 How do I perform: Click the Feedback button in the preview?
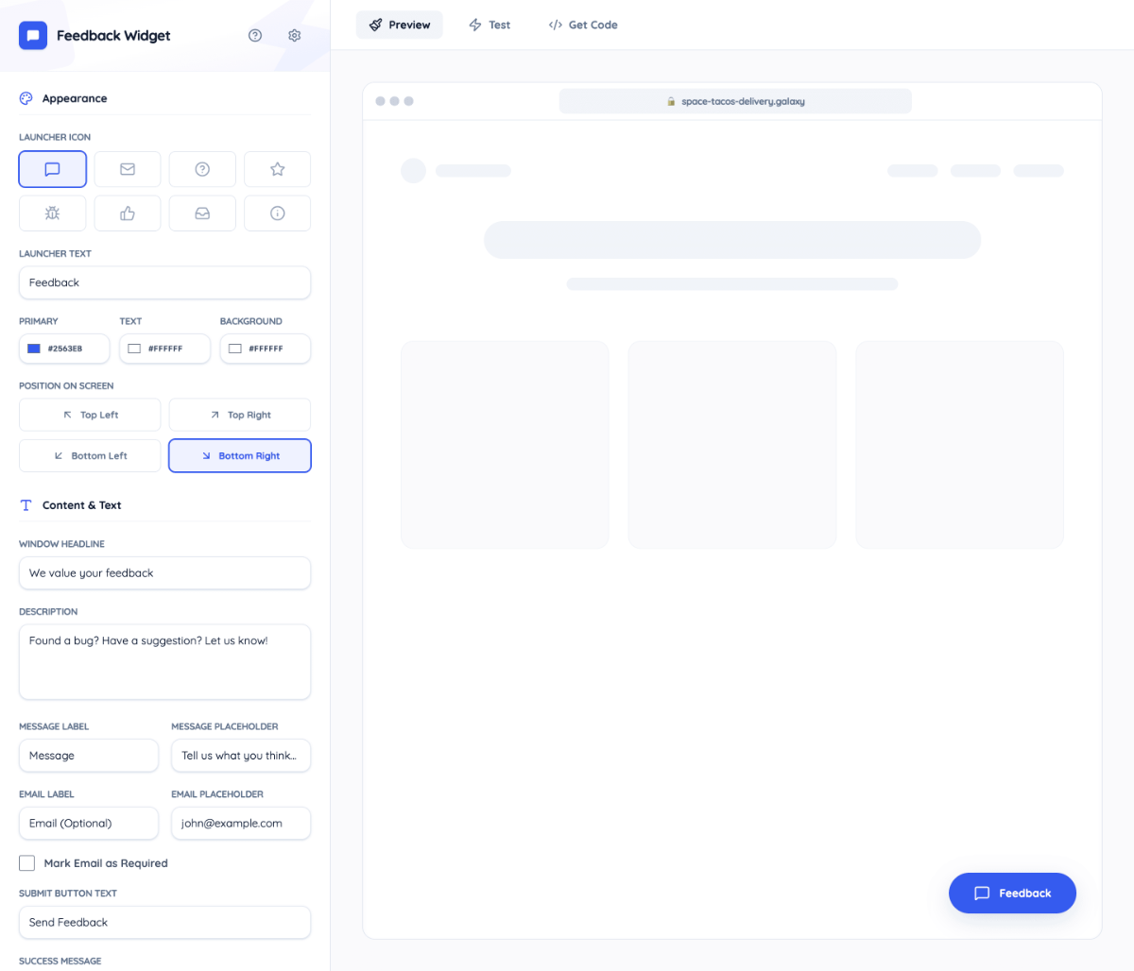coord(1012,893)
